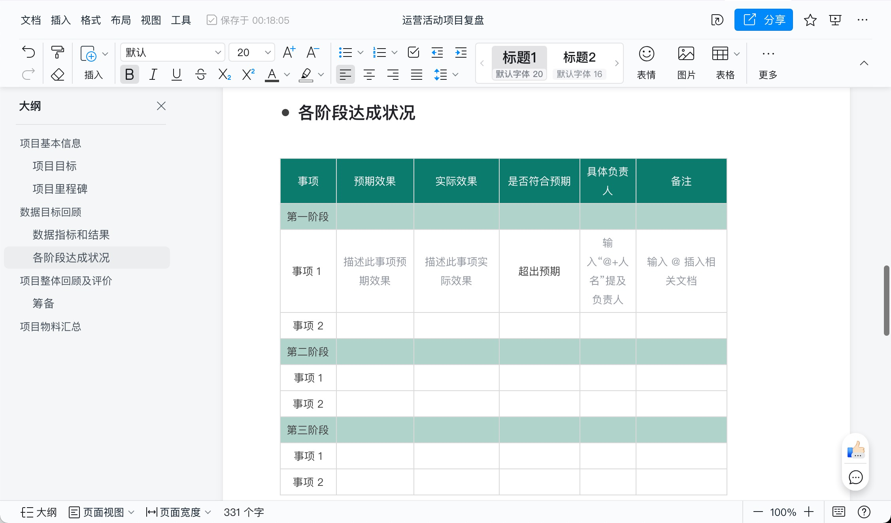The image size is (891, 523).
Task: Apply subscript formatting
Action: [224, 74]
